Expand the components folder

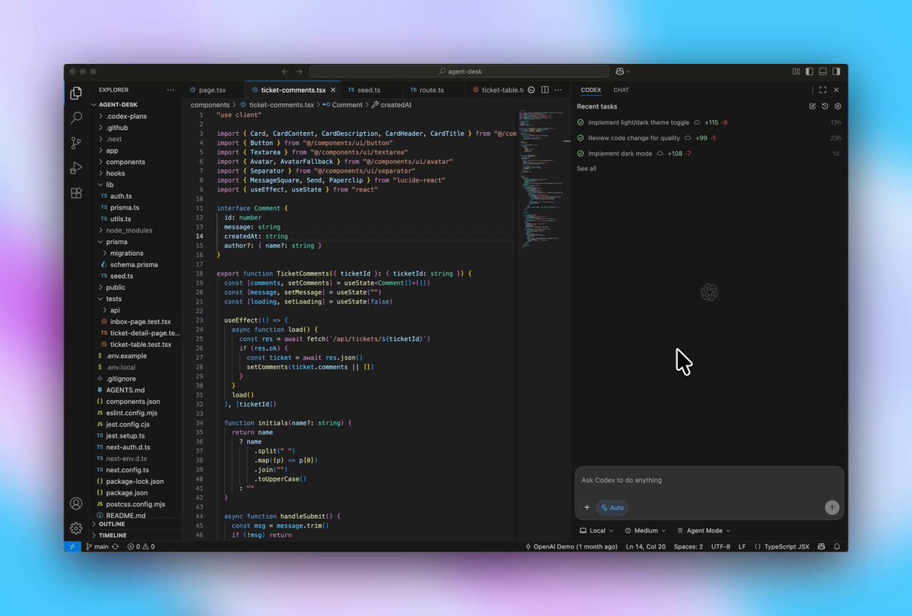tap(125, 162)
